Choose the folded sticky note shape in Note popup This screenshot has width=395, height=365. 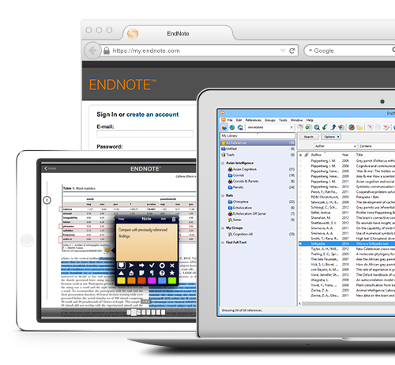click(141, 273)
